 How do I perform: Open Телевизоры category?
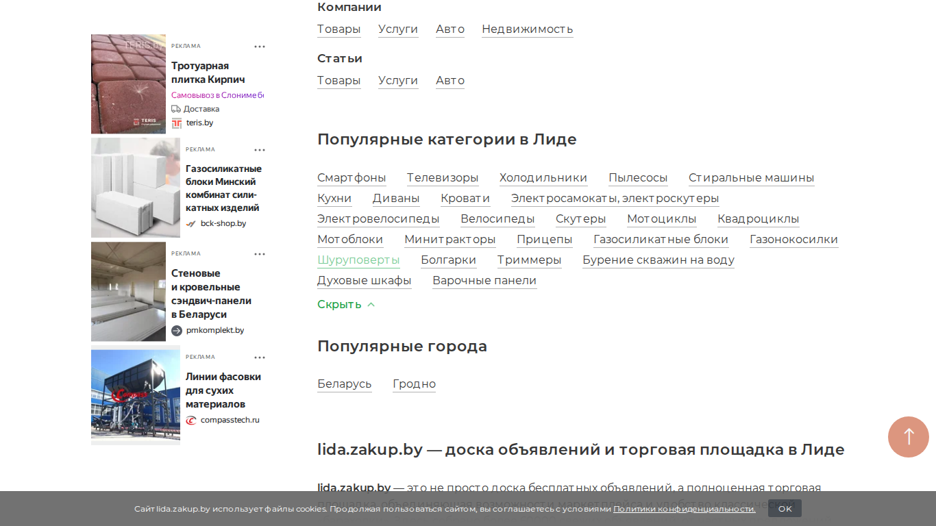pyautogui.click(x=443, y=178)
